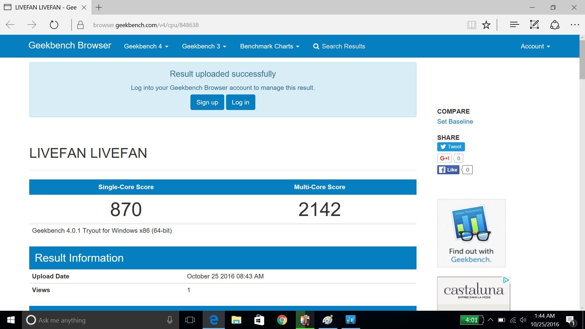Open the Paint palette taskbar icon
Screen dimensions: 585x329
[328, 320]
